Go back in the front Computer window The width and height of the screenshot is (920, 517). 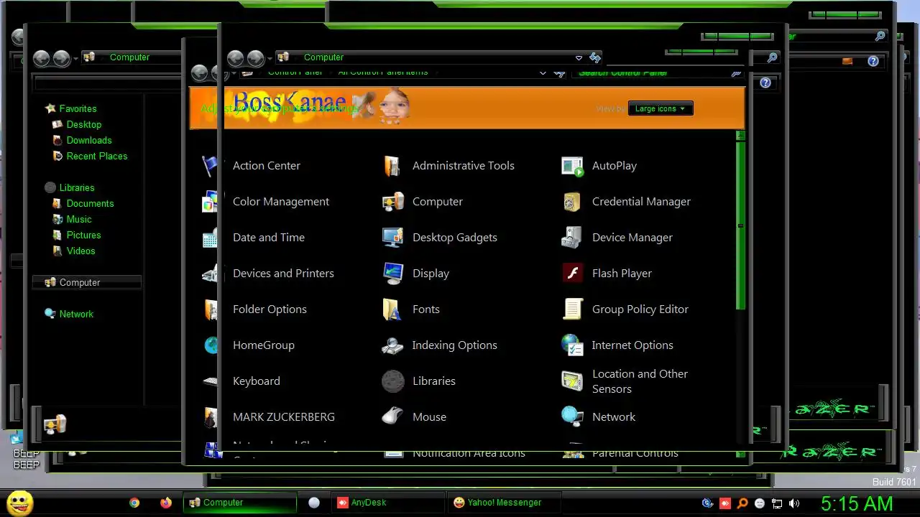235,58
